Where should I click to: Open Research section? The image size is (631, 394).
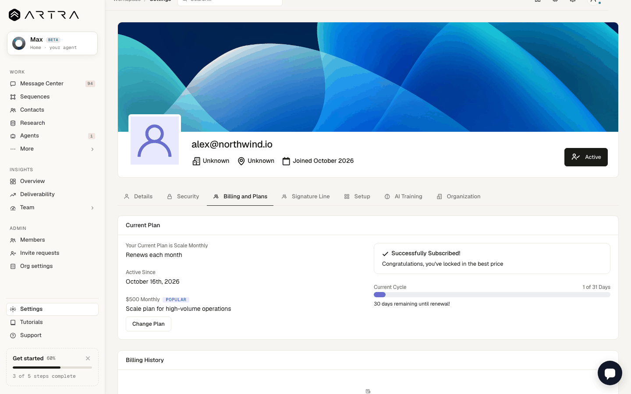coord(52,123)
